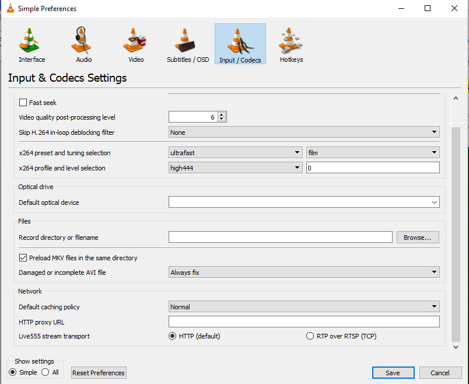Click the VLC cone icon in title bar

click(x=10, y=9)
